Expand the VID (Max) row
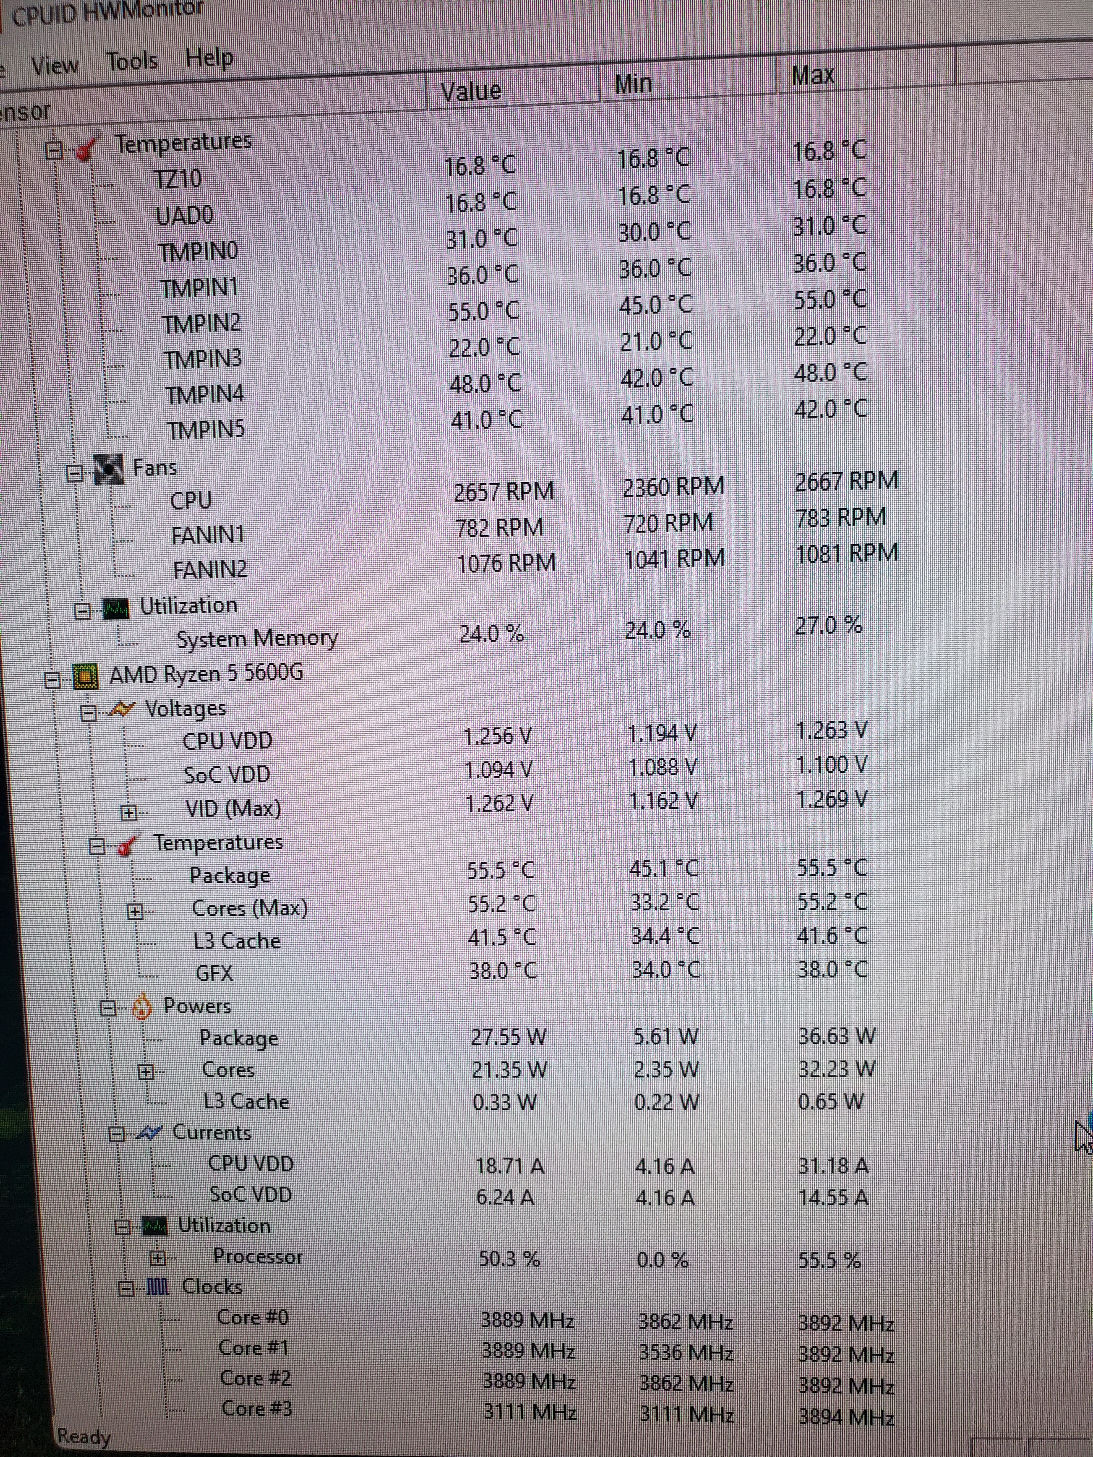The image size is (1093, 1457). pyautogui.click(x=129, y=813)
